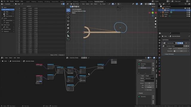Select the Scale tool in viewport toolbar

click(x=68, y=25)
